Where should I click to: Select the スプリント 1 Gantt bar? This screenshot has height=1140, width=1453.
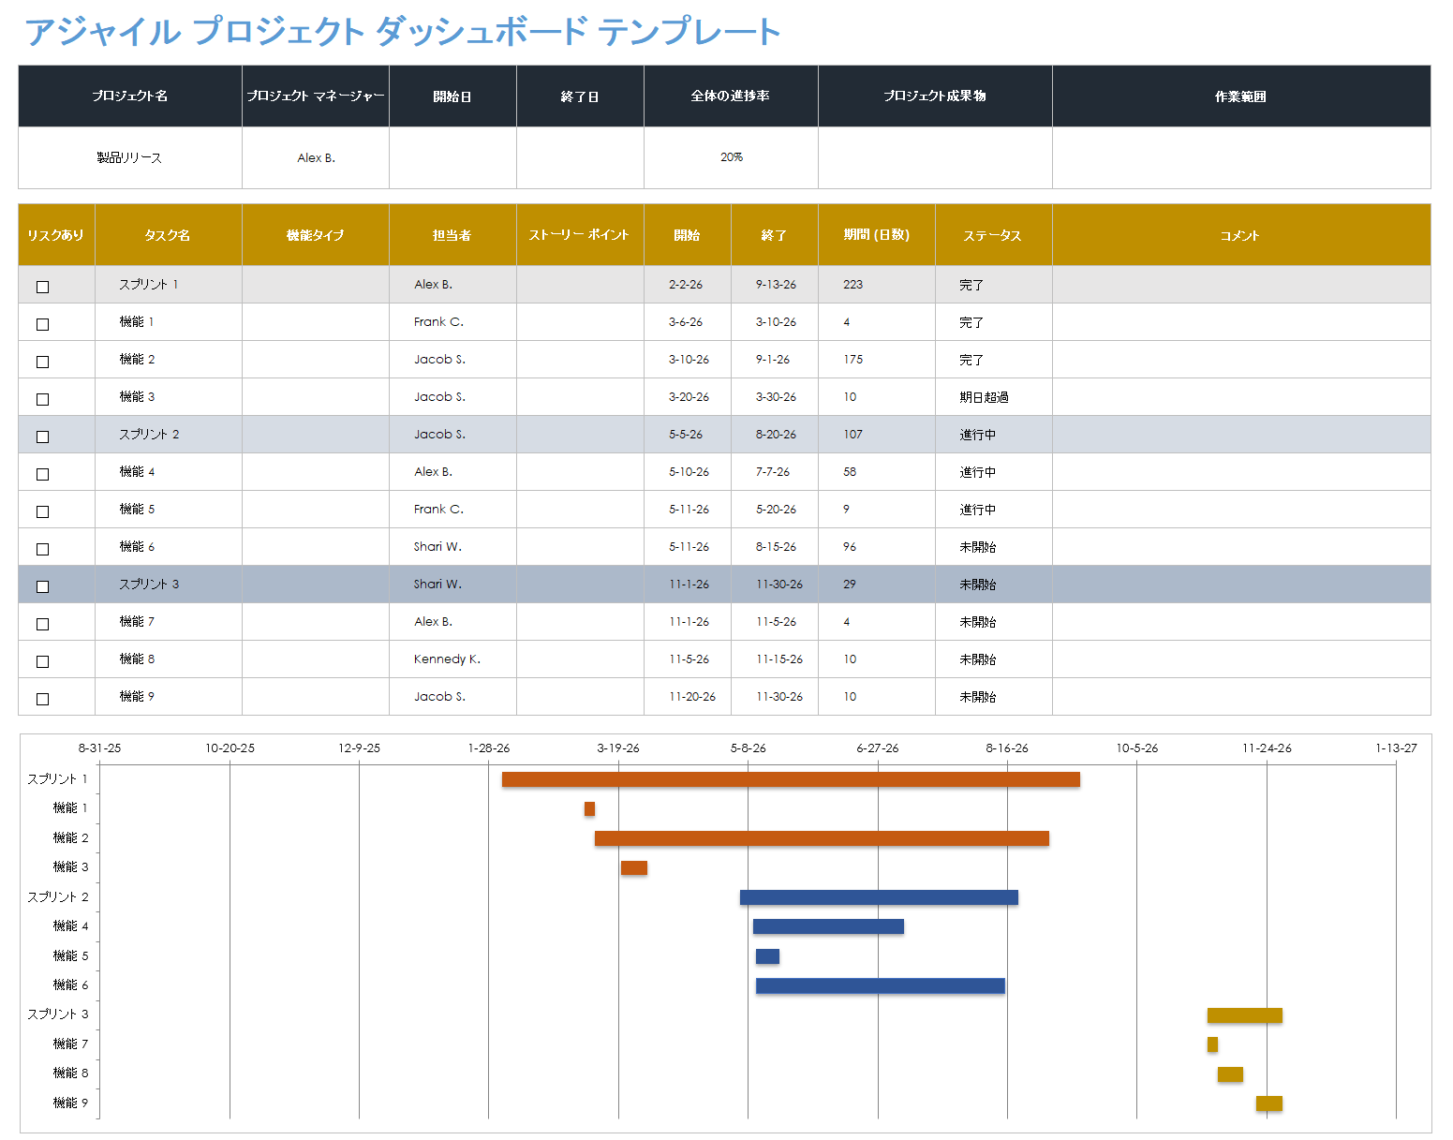point(791,779)
